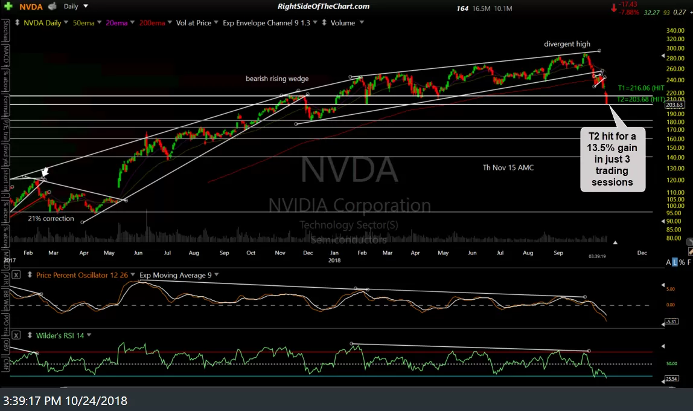The image size is (693, 411).
Task: Open the CMF side tab
Action: [x=6, y=364]
